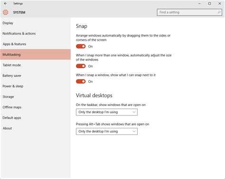Toggle show what I can snap next
Screen dimensions: 225x179
point(81,81)
